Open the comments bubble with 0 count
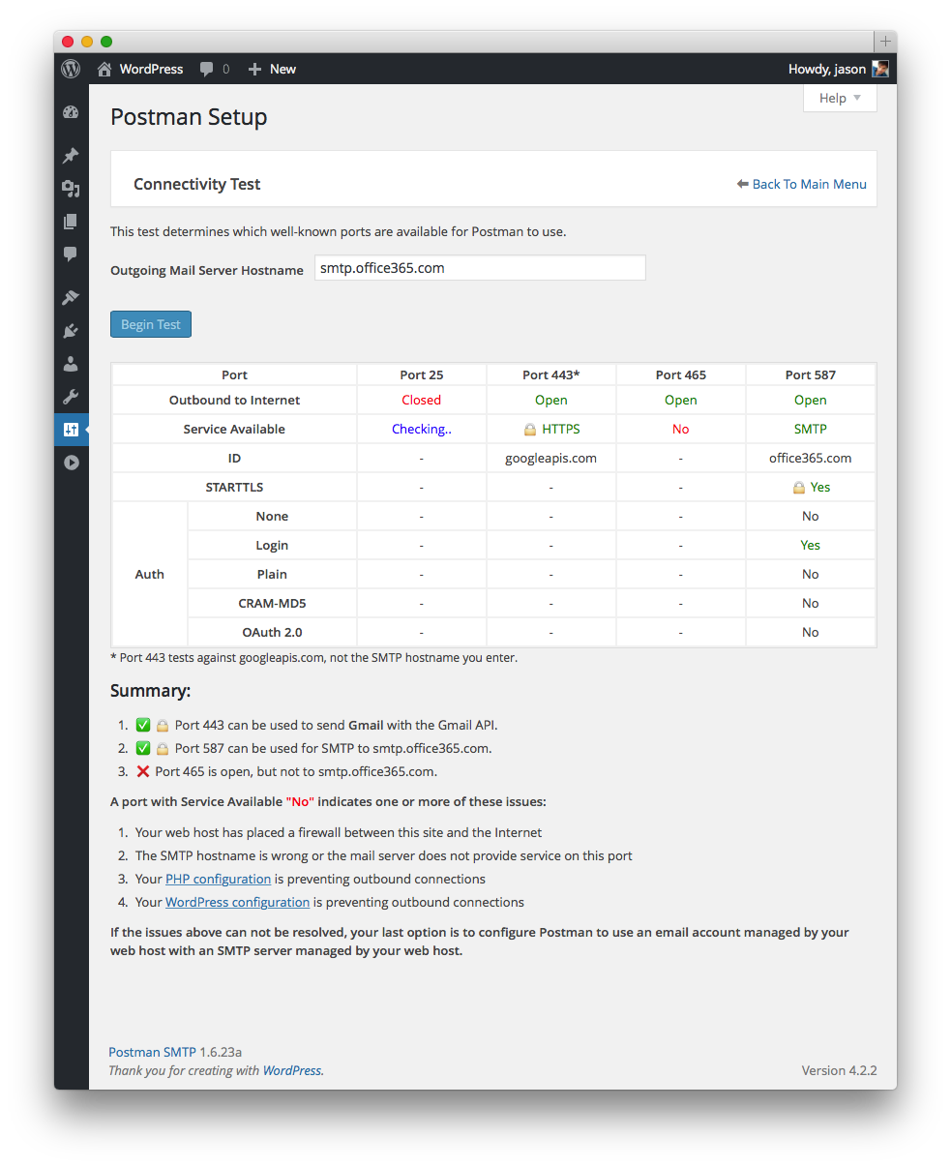This screenshot has width=951, height=1167. (215, 69)
